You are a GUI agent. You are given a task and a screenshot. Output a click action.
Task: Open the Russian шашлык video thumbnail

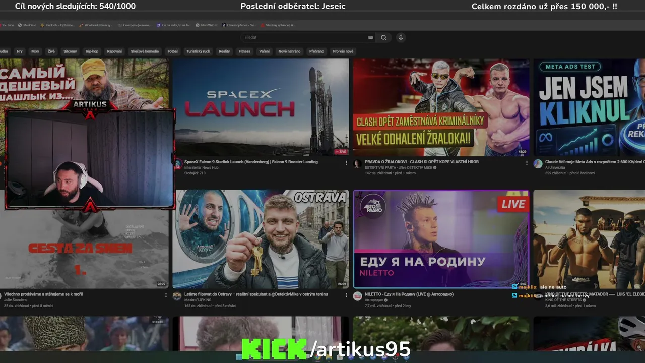(84, 83)
